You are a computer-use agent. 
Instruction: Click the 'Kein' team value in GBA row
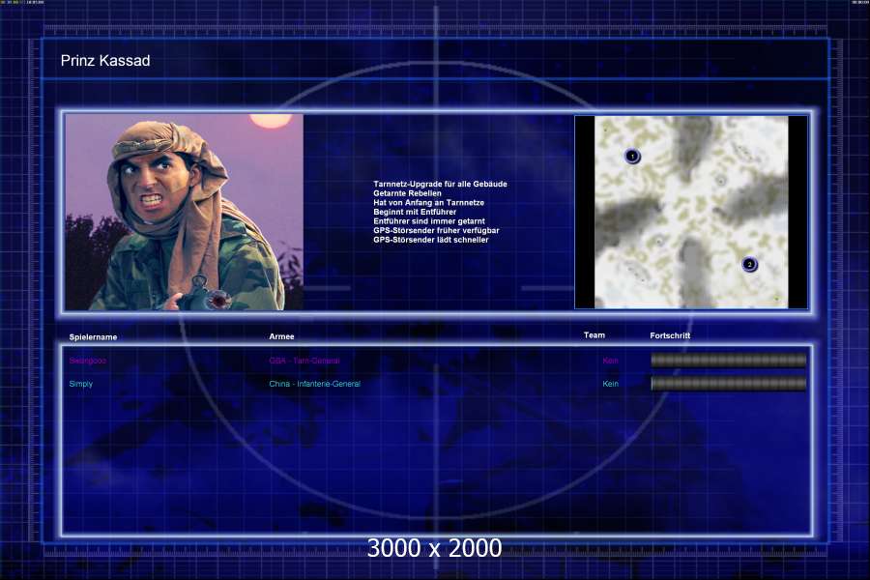(610, 361)
